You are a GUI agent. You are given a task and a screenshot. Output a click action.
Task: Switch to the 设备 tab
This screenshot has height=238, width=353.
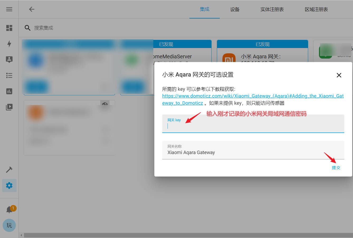(235, 9)
